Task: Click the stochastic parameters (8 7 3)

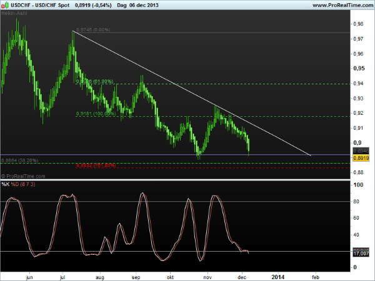Action: (x=27, y=184)
